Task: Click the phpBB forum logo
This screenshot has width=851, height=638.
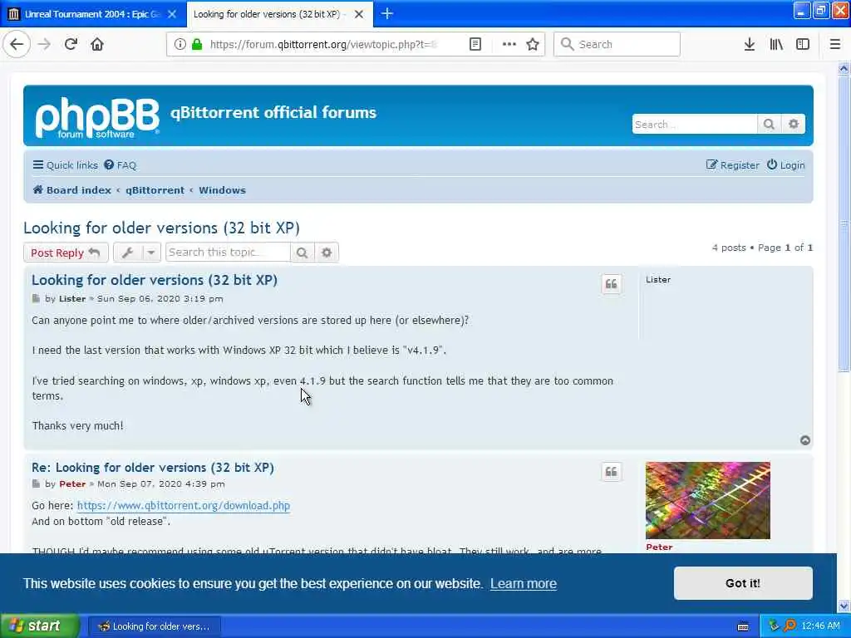Action: (x=98, y=118)
